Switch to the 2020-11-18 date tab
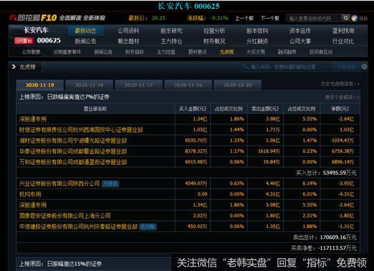The image size is (374, 271). tap(89, 85)
